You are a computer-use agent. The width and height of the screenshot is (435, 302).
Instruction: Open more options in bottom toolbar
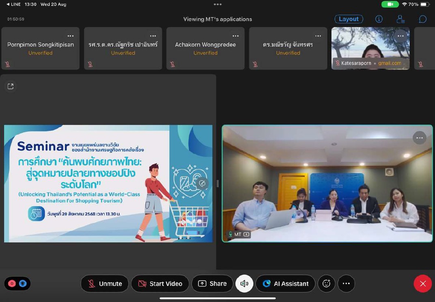[346, 284]
